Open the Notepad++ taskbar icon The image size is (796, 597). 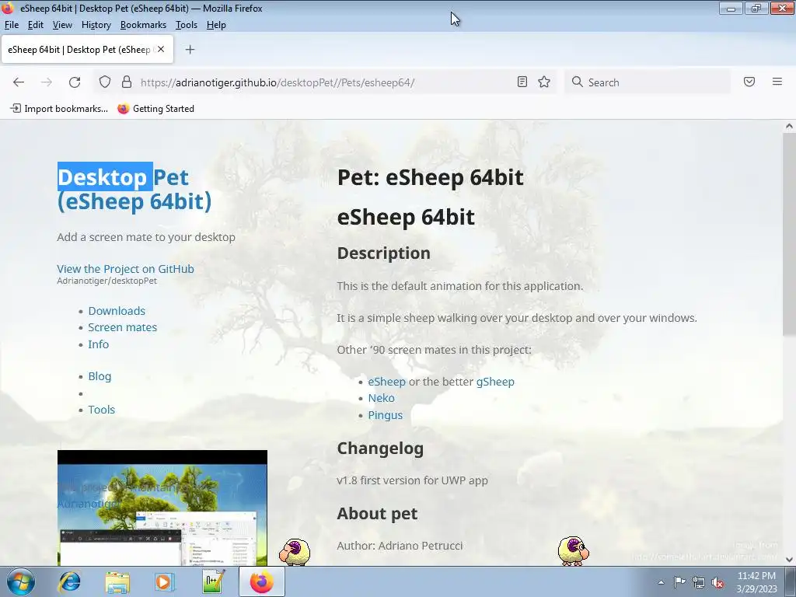213,581
